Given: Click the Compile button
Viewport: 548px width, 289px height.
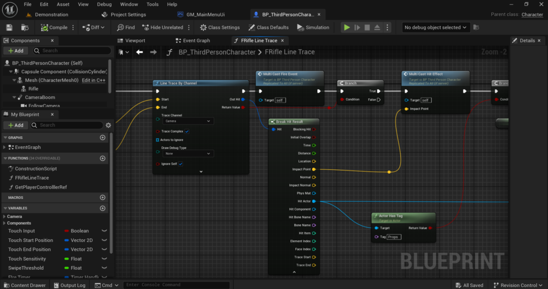Looking at the screenshot, I should [54, 27].
